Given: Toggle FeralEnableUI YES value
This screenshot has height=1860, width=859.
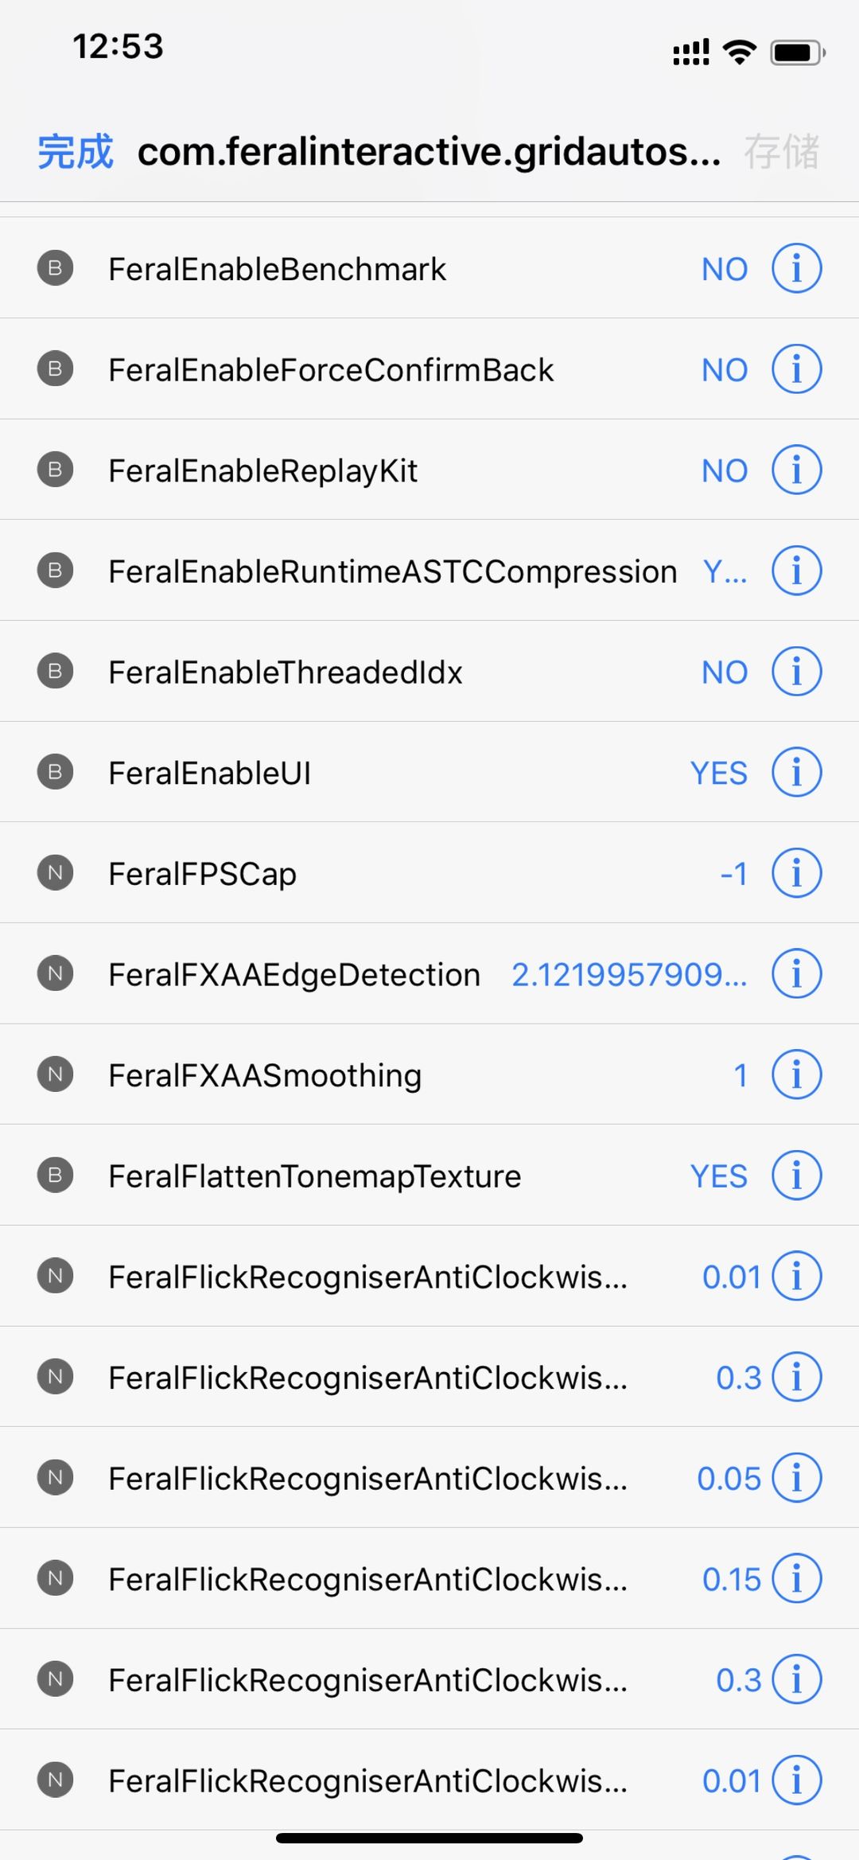Looking at the screenshot, I should click(x=719, y=773).
